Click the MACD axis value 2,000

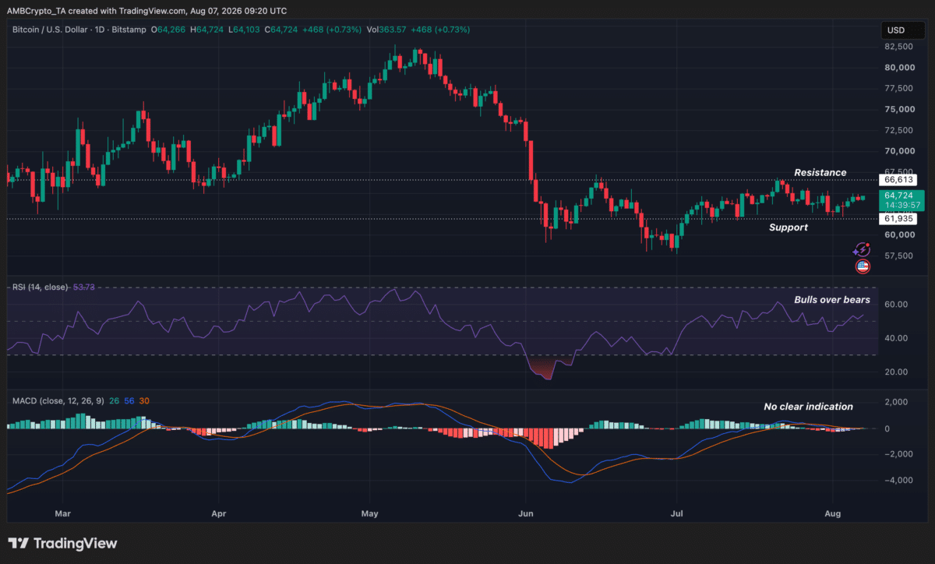point(898,402)
